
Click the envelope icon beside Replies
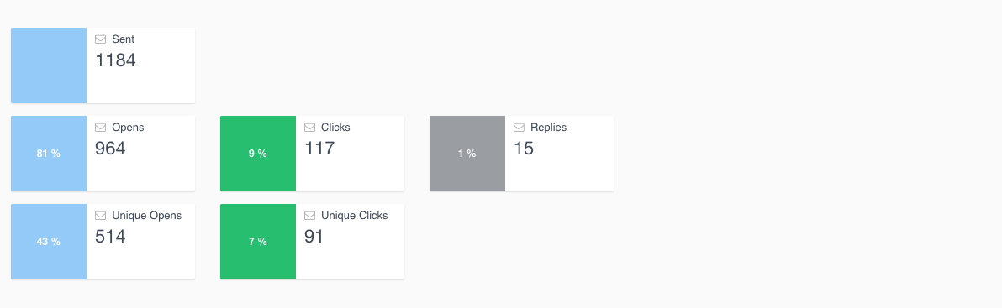tap(519, 128)
